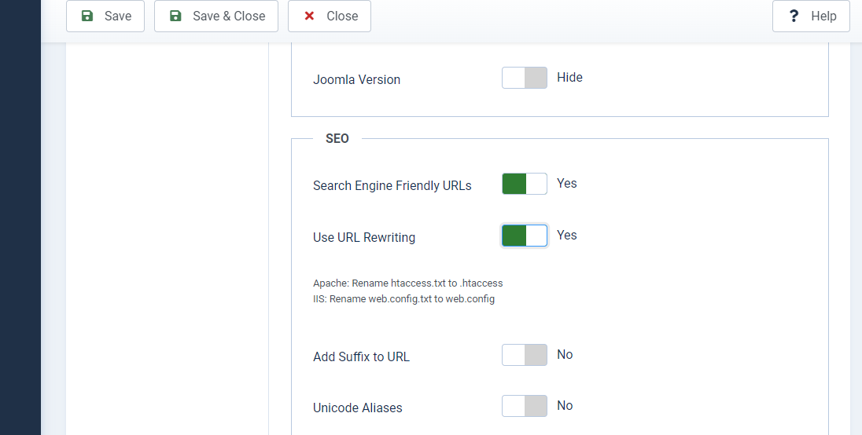Click the Apache htaccess rename note
Screen dimensions: 862x435
coord(407,283)
